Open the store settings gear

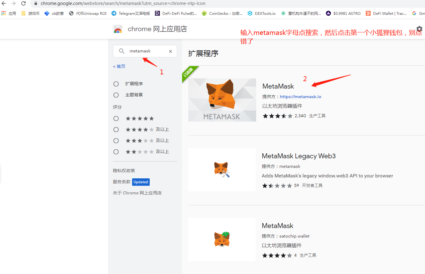[x=419, y=29]
